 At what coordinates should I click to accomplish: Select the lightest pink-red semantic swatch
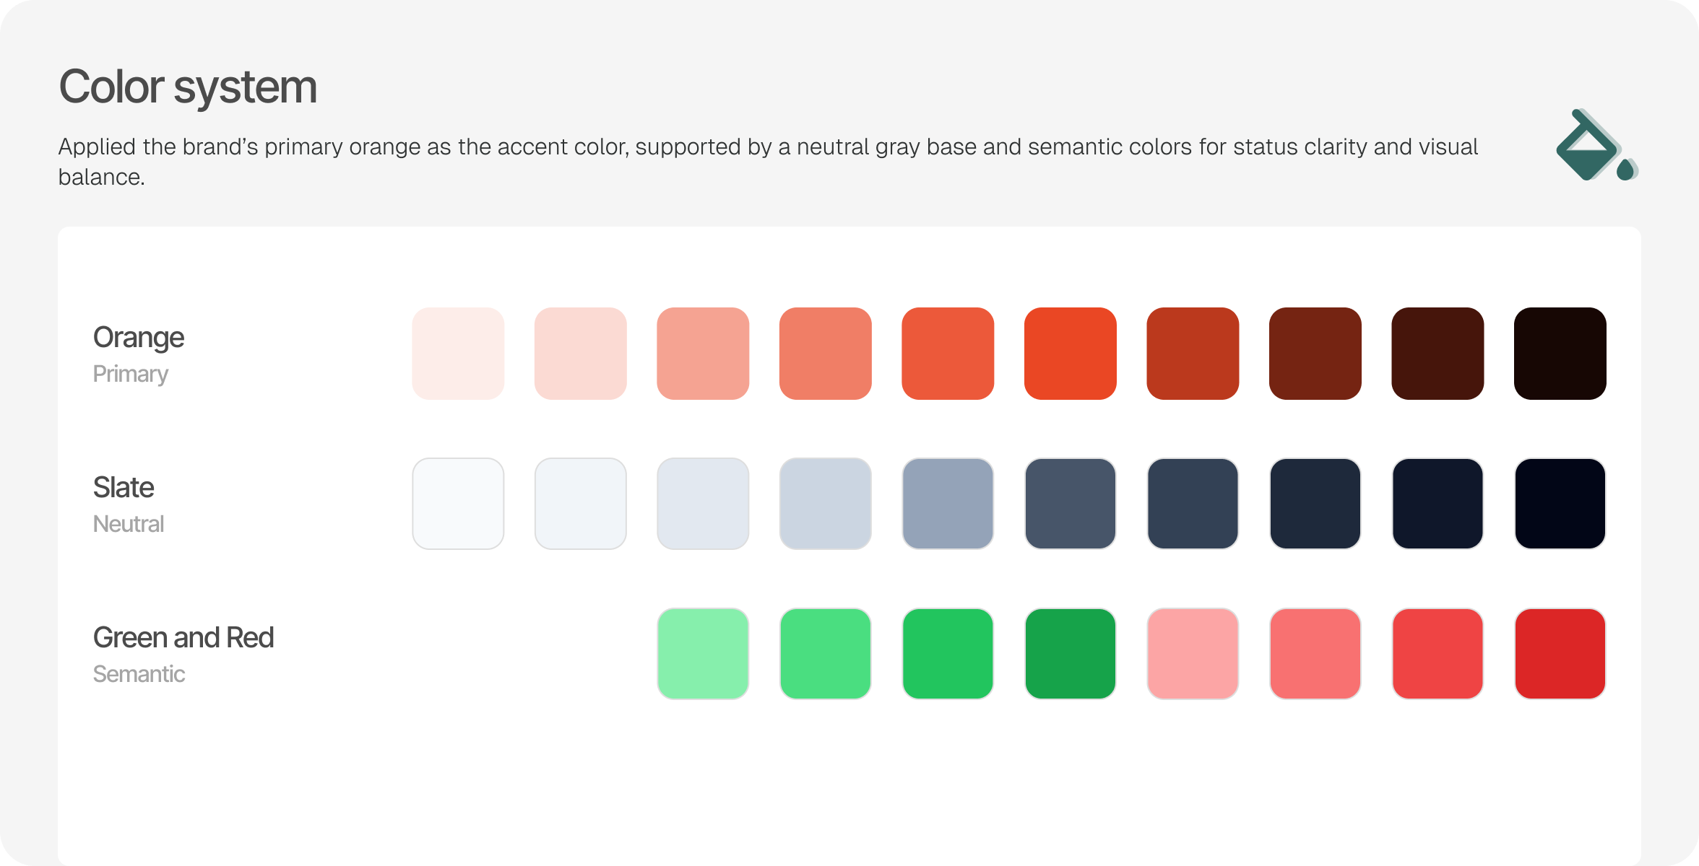1193,654
